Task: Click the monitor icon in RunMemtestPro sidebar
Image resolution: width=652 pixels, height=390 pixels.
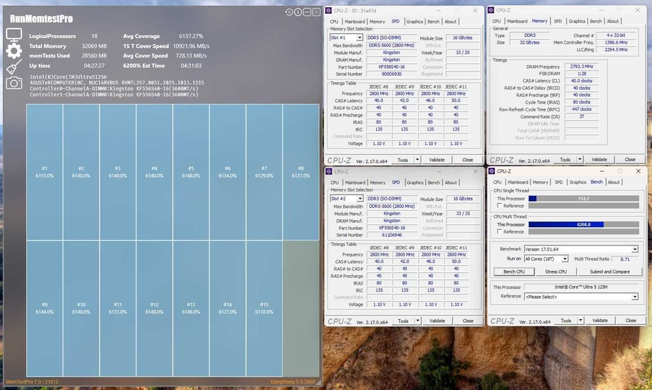Action: tap(14, 35)
